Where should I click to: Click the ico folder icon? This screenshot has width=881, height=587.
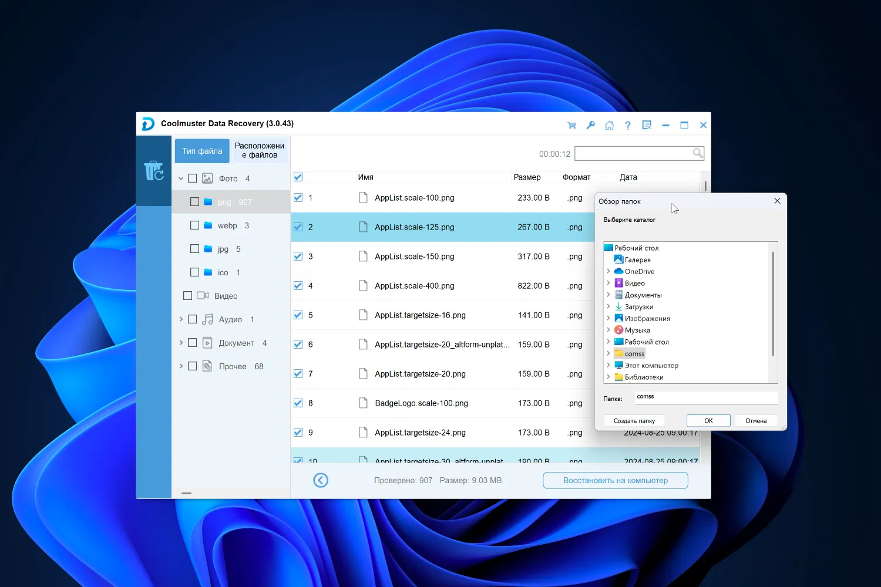point(208,272)
